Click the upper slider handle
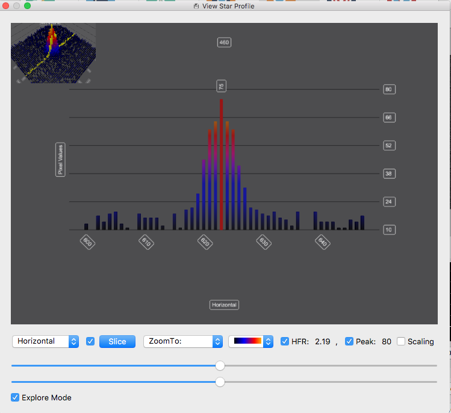Image resolution: width=451 pixels, height=413 pixels. coord(220,366)
